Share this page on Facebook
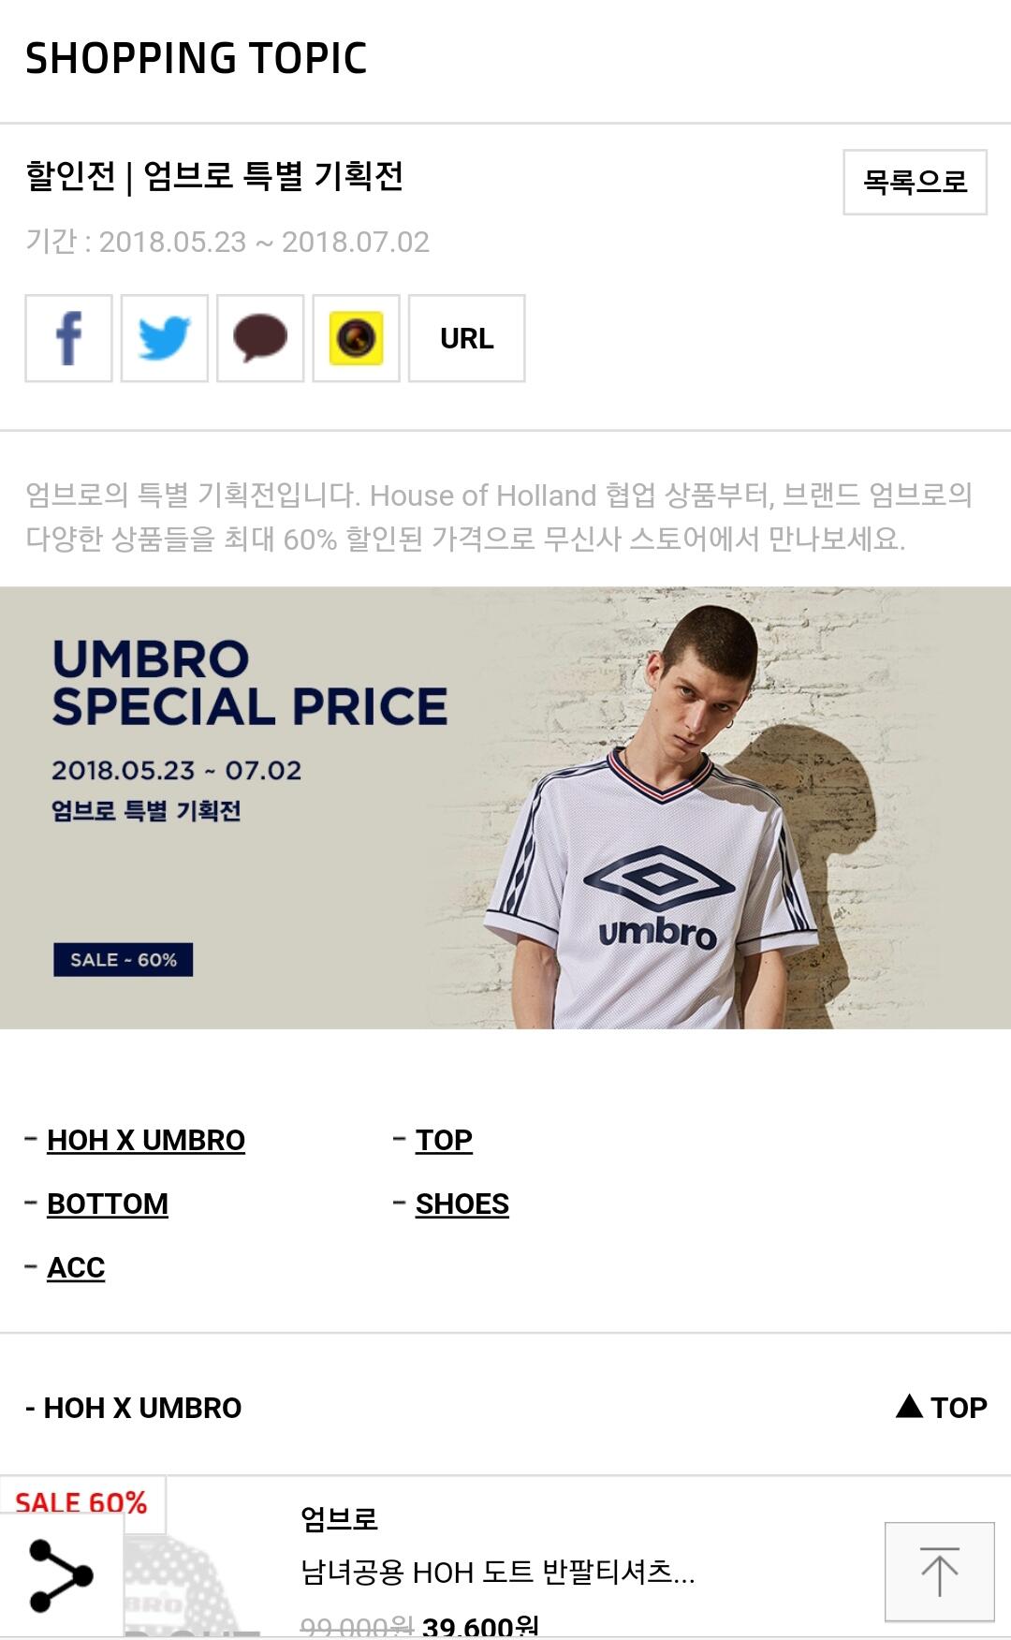Viewport: 1011px width, 1640px height. pos(68,338)
